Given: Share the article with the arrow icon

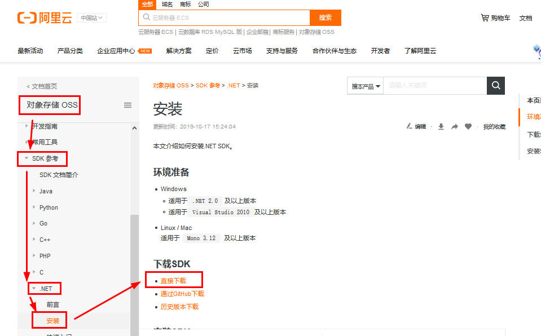Looking at the screenshot, I should [455, 127].
